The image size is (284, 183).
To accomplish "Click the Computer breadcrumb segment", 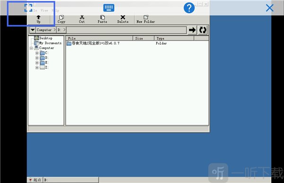I will coord(44,30).
